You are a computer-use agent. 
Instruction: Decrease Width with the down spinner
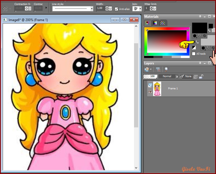click(107, 9)
